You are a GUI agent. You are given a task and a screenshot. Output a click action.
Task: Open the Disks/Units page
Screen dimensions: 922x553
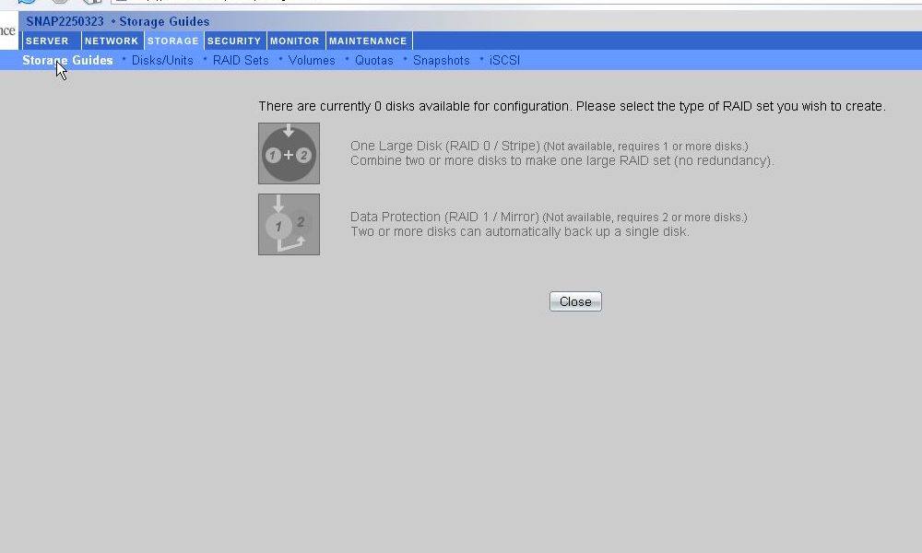(162, 60)
